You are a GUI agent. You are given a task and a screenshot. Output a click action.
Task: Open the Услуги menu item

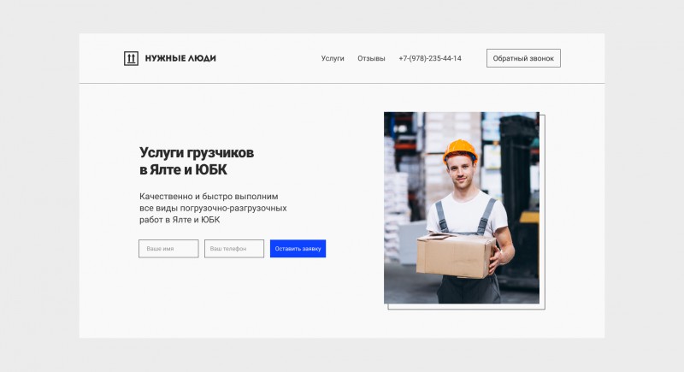(333, 58)
